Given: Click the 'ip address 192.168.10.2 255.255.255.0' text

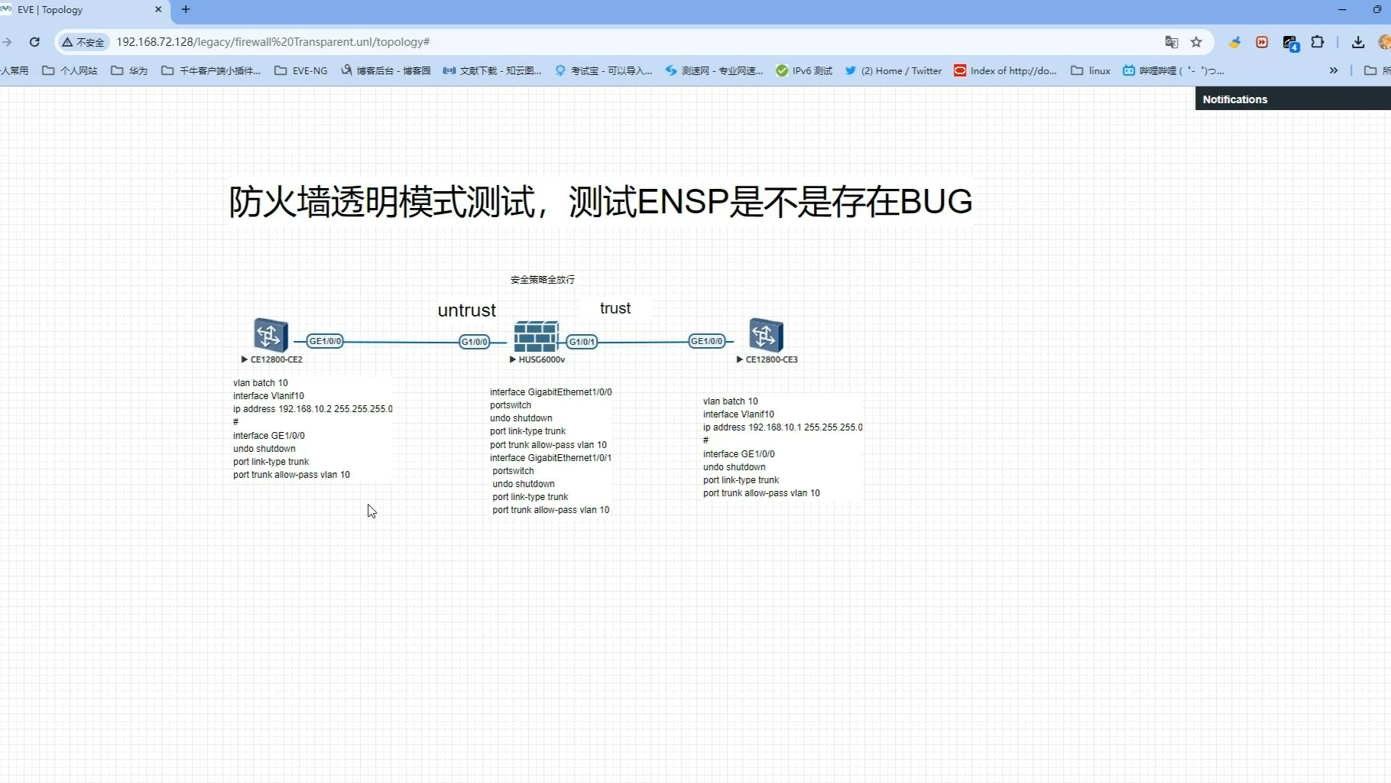Looking at the screenshot, I should 313,409.
